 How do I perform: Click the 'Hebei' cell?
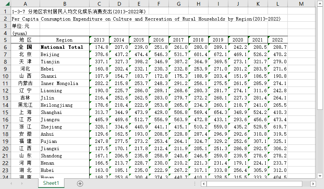[64, 69]
